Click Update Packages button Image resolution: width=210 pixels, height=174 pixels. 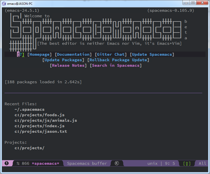tap(63, 60)
